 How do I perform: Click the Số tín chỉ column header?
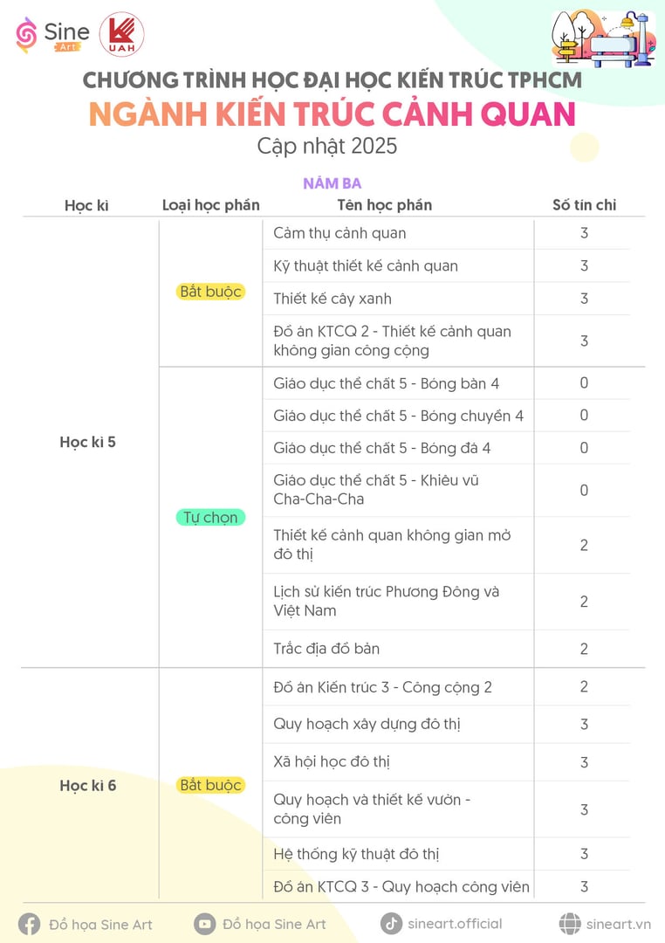pyautogui.click(x=585, y=205)
